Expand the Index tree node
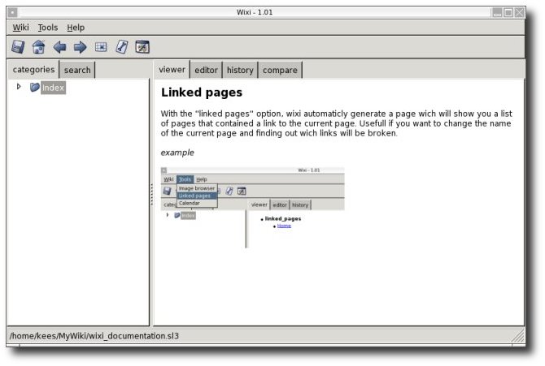Screen dimensions: 545x366 [x=19, y=86]
